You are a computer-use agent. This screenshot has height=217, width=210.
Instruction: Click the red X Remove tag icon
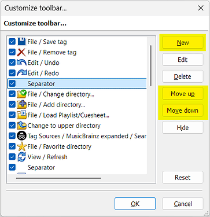point(21,52)
